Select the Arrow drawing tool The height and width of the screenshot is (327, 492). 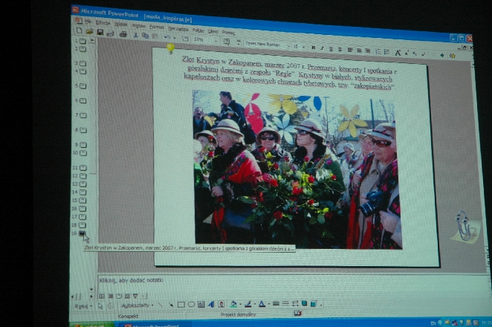(171, 305)
